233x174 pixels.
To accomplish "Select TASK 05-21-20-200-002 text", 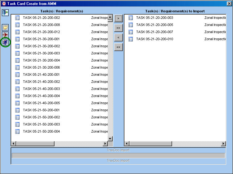I will (x=41, y=18).
